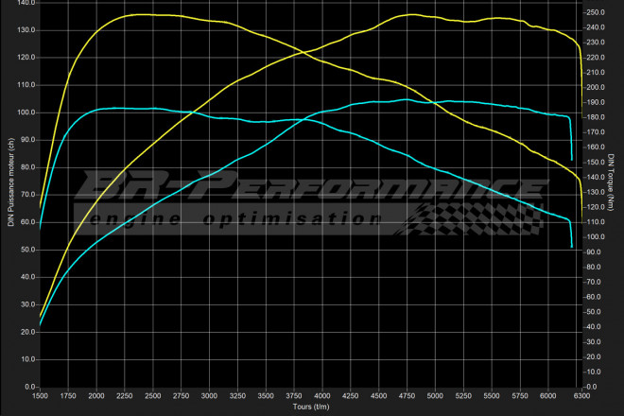
Task: Click the 200.0 label on right torque axis
Action: click(596, 88)
